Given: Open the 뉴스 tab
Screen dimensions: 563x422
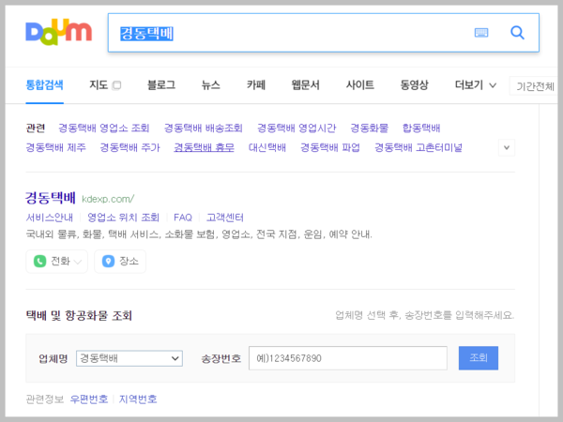Looking at the screenshot, I should pos(211,85).
